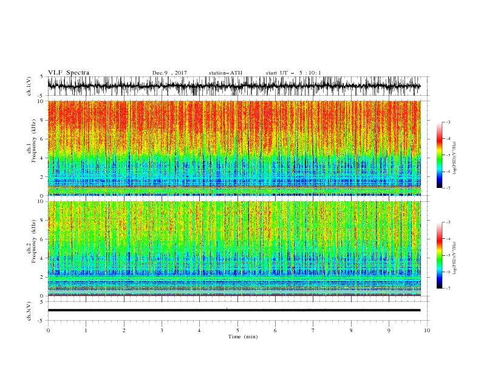
Task: Click the "10" kHz tick on ch.2 spectrogram
Action: 41,201
